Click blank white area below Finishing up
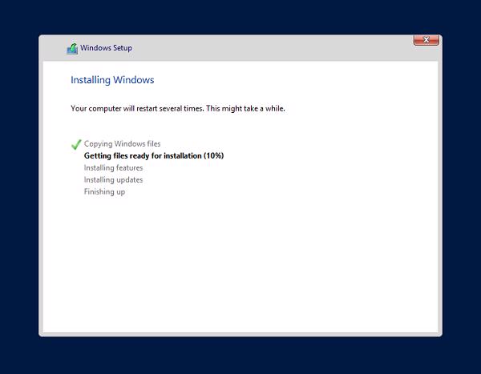Viewport: 481px width, 374px height. click(x=240, y=264)
